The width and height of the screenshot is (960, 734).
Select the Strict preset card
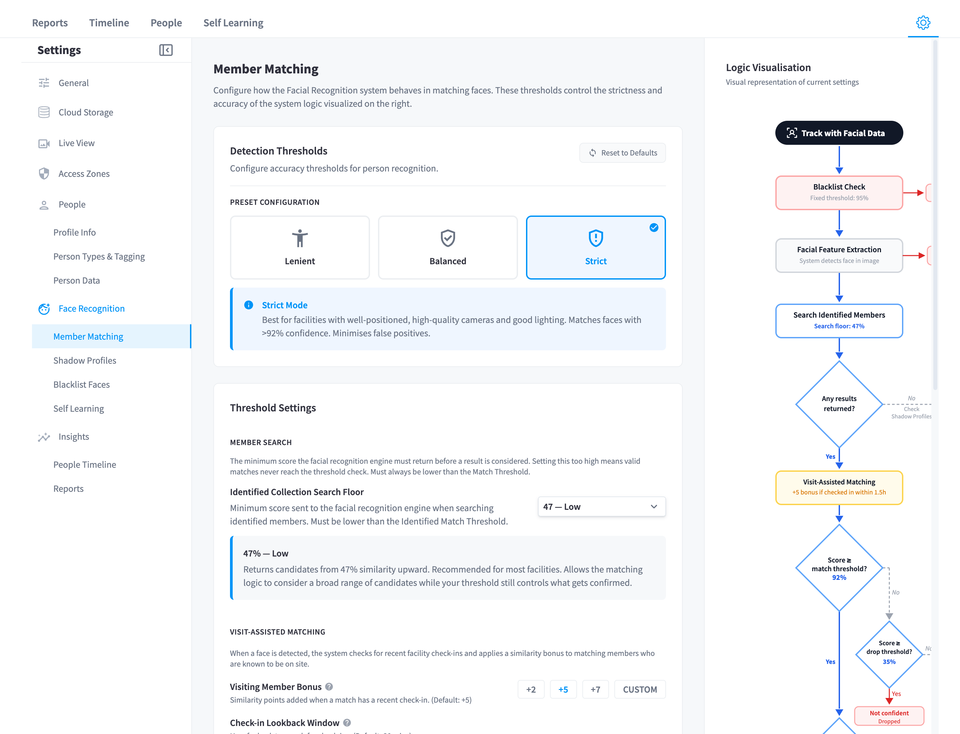point(596,247)
